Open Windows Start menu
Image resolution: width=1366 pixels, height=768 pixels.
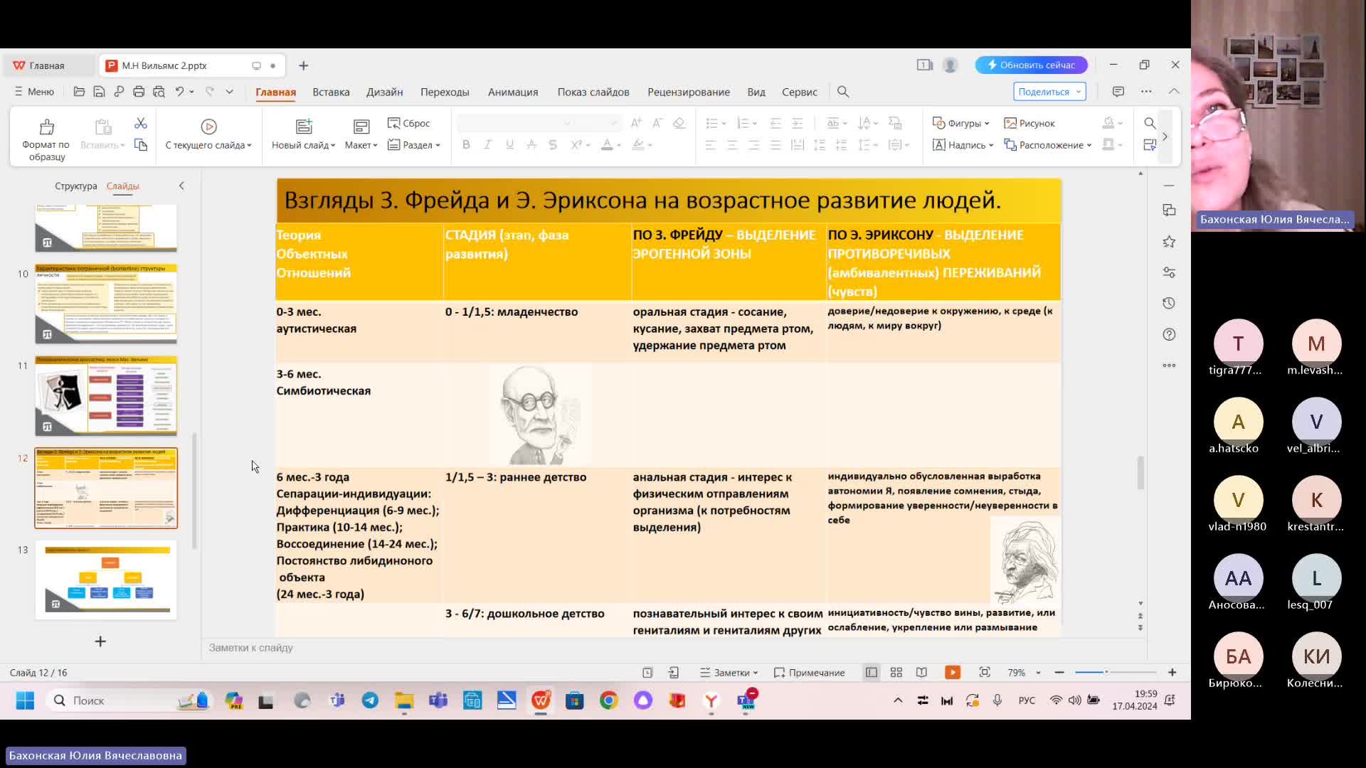pos(25,701)
